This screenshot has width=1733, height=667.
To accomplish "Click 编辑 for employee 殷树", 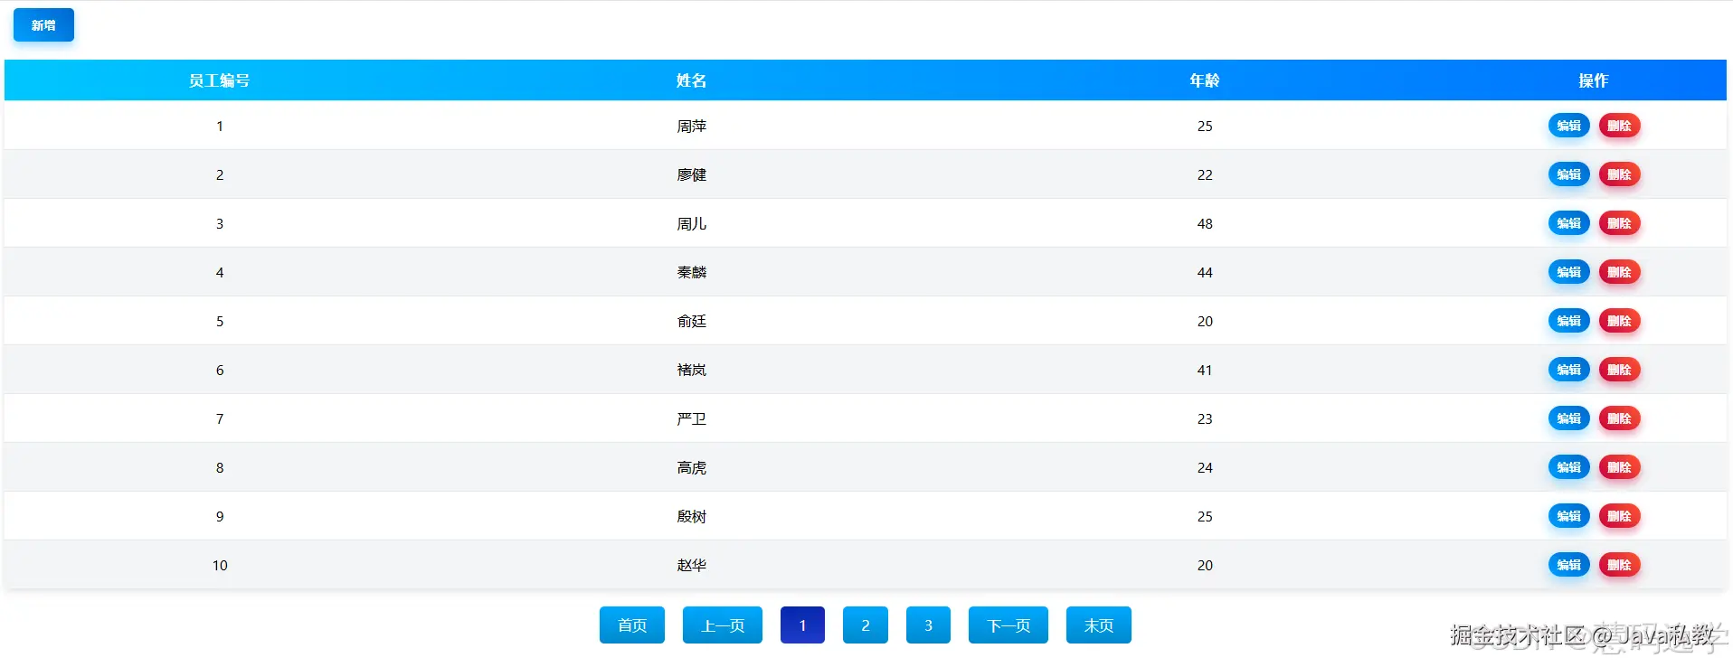I will coord(1568,516).
